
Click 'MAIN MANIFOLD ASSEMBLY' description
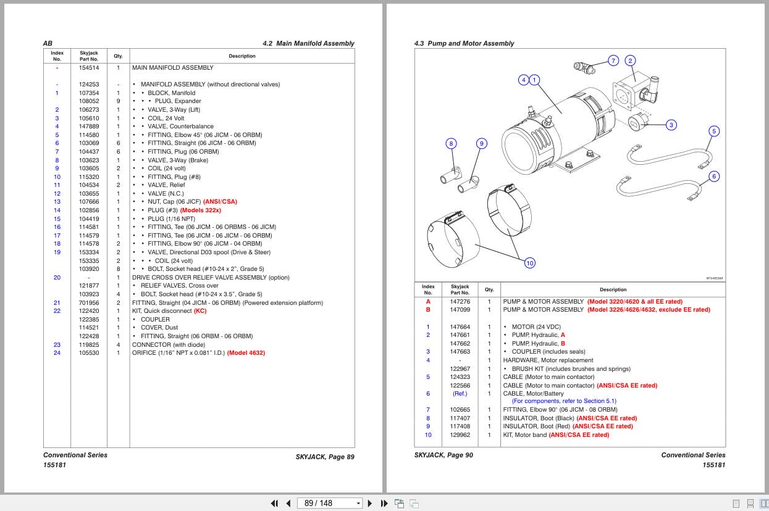click(x=172, y=68)
